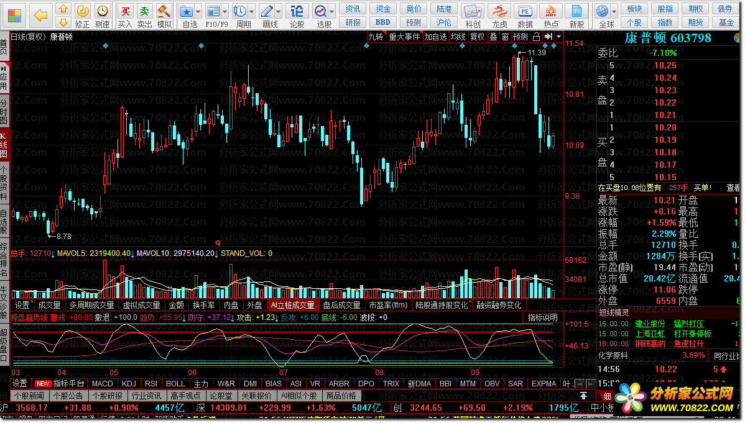Switch to the MACD indicator tab
The image size is (745, 423).
[x=102, y=384]
